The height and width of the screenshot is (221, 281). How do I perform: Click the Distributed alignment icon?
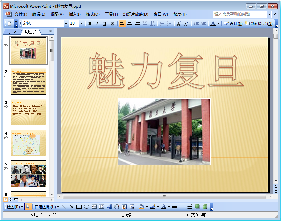(145, 24)
